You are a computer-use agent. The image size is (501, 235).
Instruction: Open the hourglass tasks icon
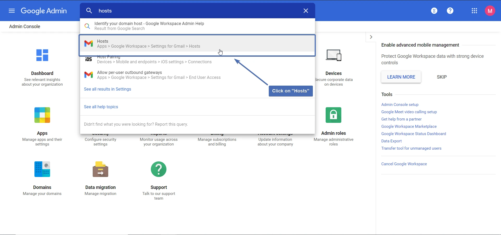tap(434, 11)
